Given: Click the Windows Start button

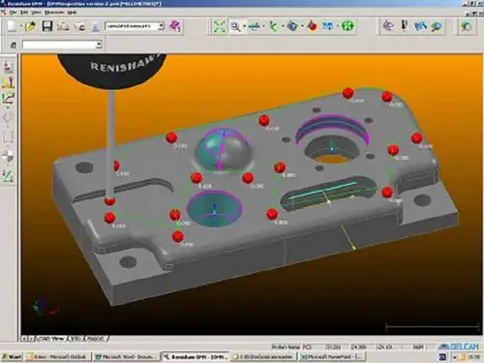Looking at the screenshot, I should (x=12, y=356).
